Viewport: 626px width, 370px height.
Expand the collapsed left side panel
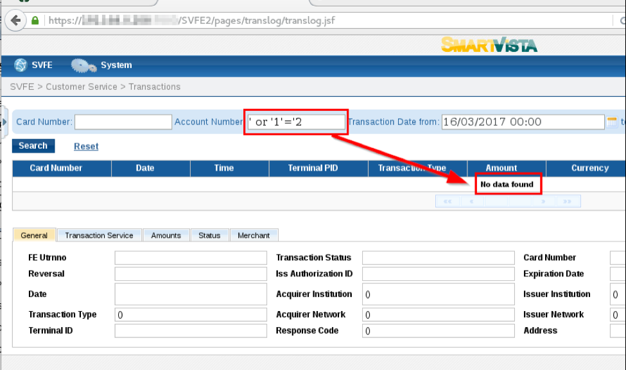pyautogui.click(x=4, y=122)
